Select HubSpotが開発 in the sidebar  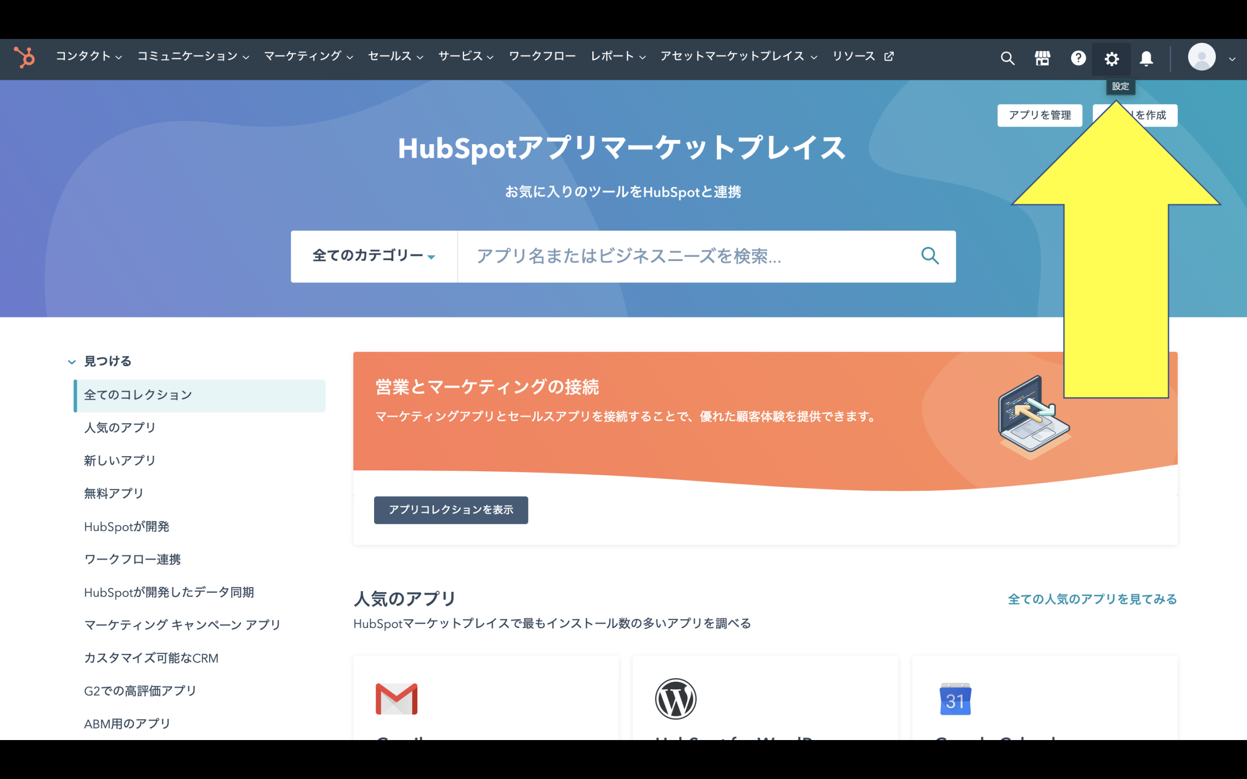point(126,526)
